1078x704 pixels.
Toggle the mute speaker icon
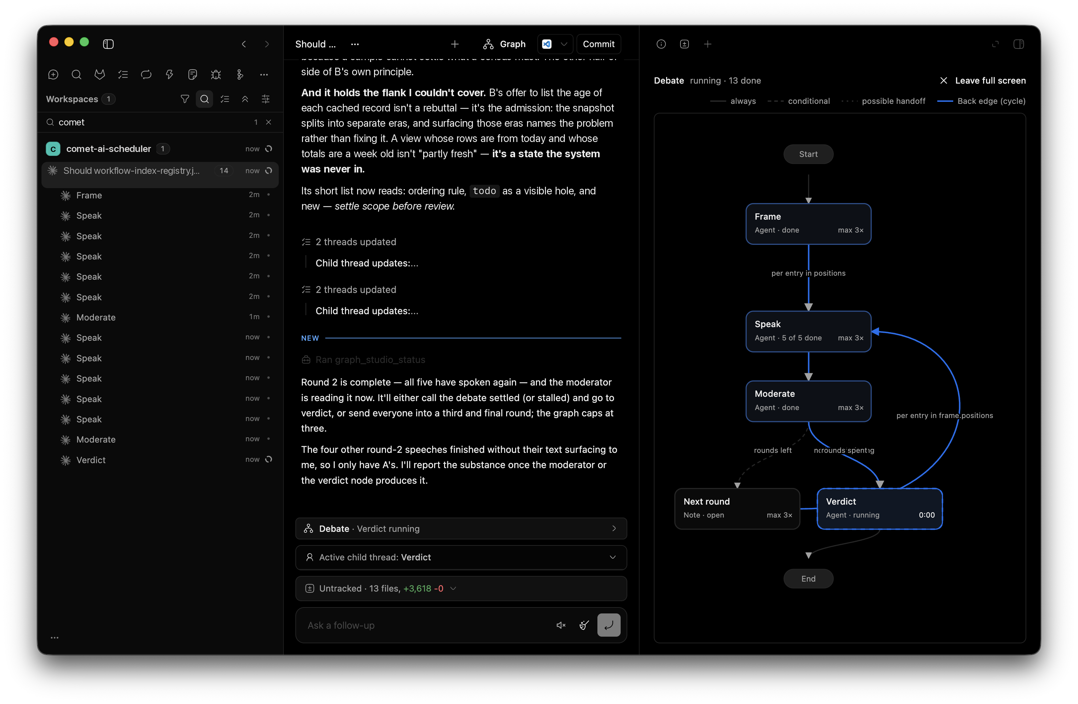point(561,625)
